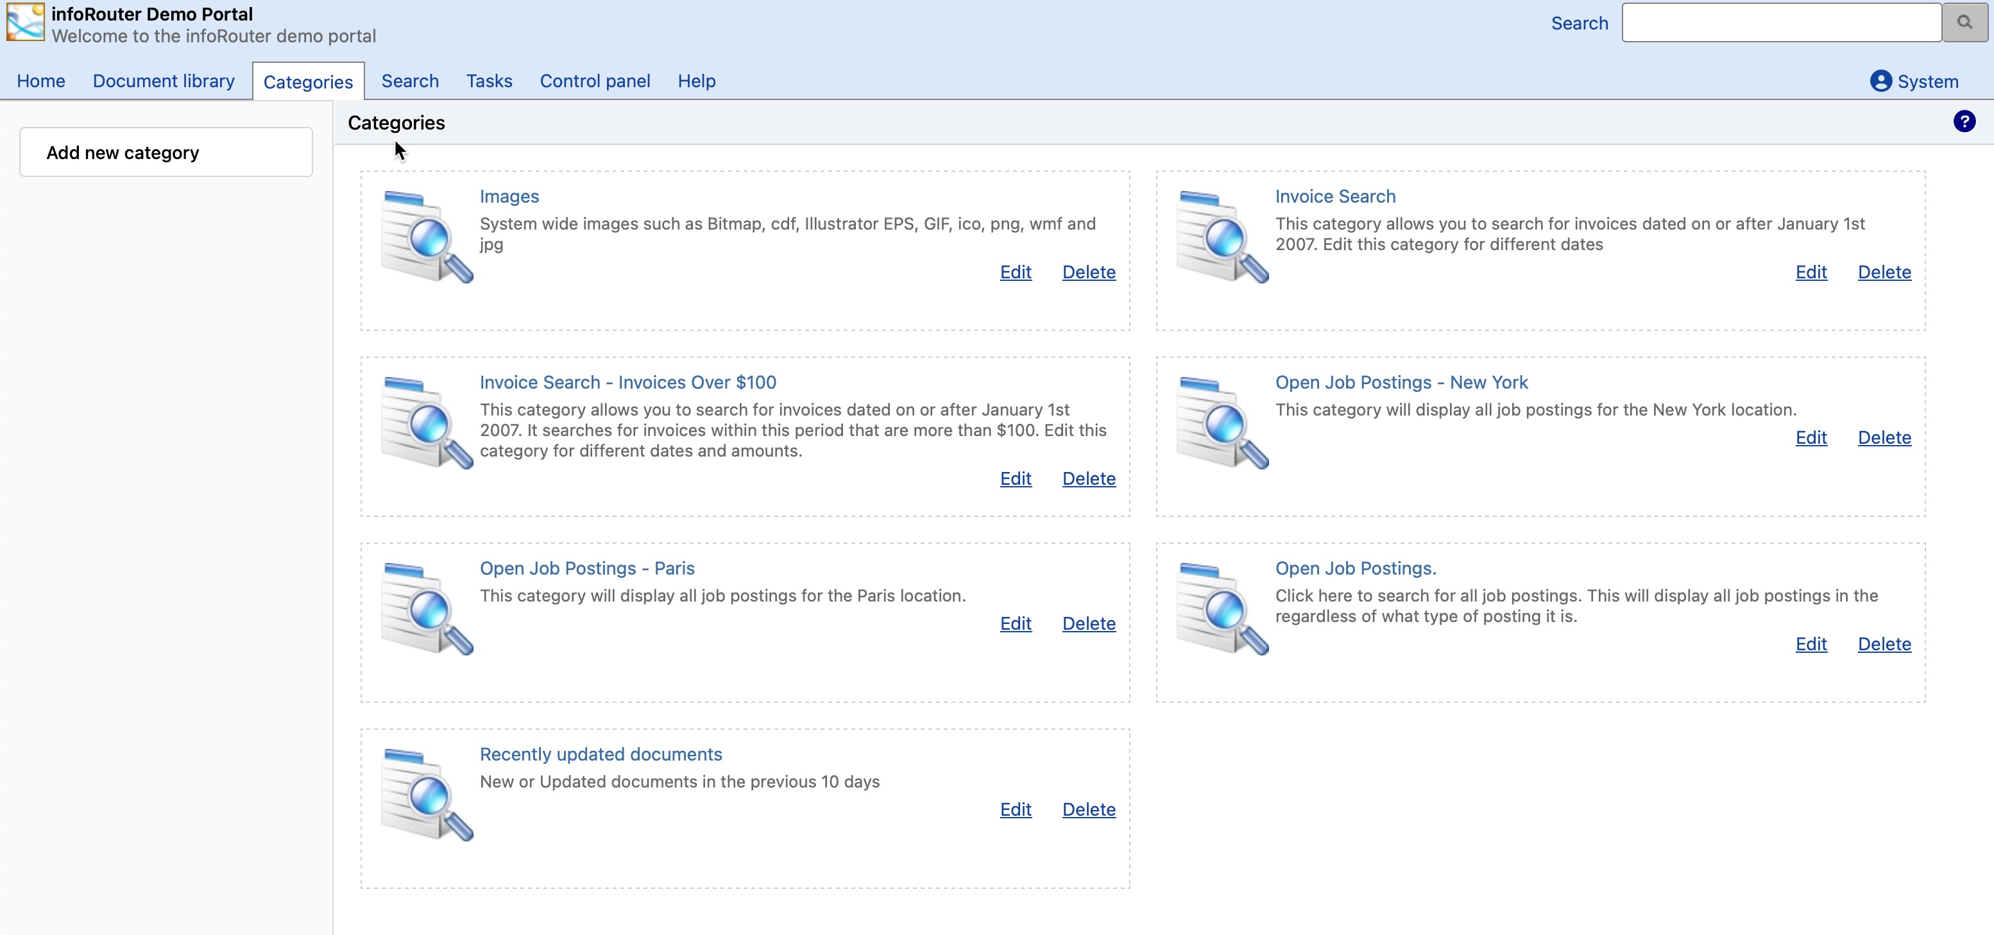Screen dimensions: 1994x935
Task: Open the blue help question mark icon
Action: [x=1963, y=121]
